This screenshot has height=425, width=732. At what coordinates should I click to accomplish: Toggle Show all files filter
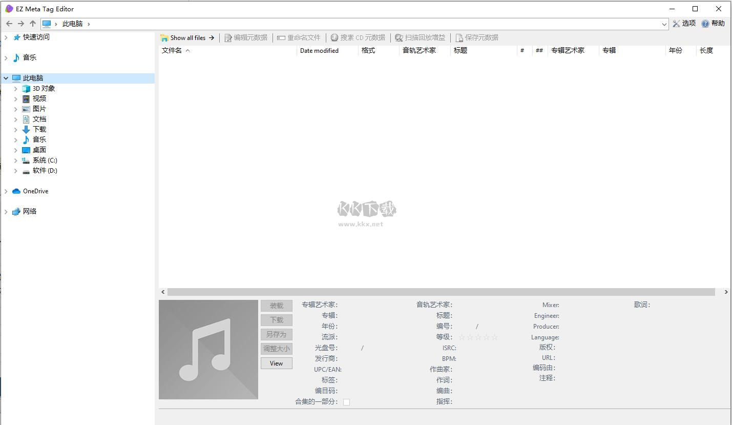point(187,37)
